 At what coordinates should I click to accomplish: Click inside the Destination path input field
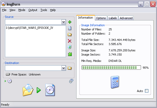pyautogui.click(x=33, y=68)
